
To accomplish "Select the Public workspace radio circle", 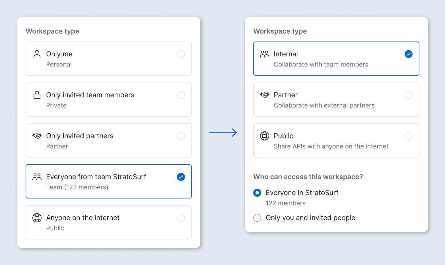I will tap(409, 136).
